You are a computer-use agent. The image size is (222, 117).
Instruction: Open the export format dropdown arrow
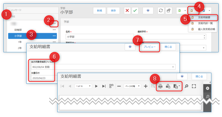[180, 86]
